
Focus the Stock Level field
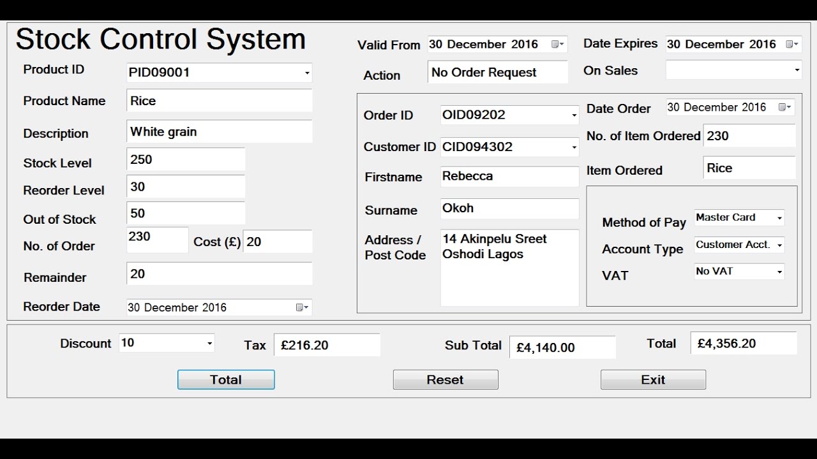pyautogui.click(x=186, y=159)
